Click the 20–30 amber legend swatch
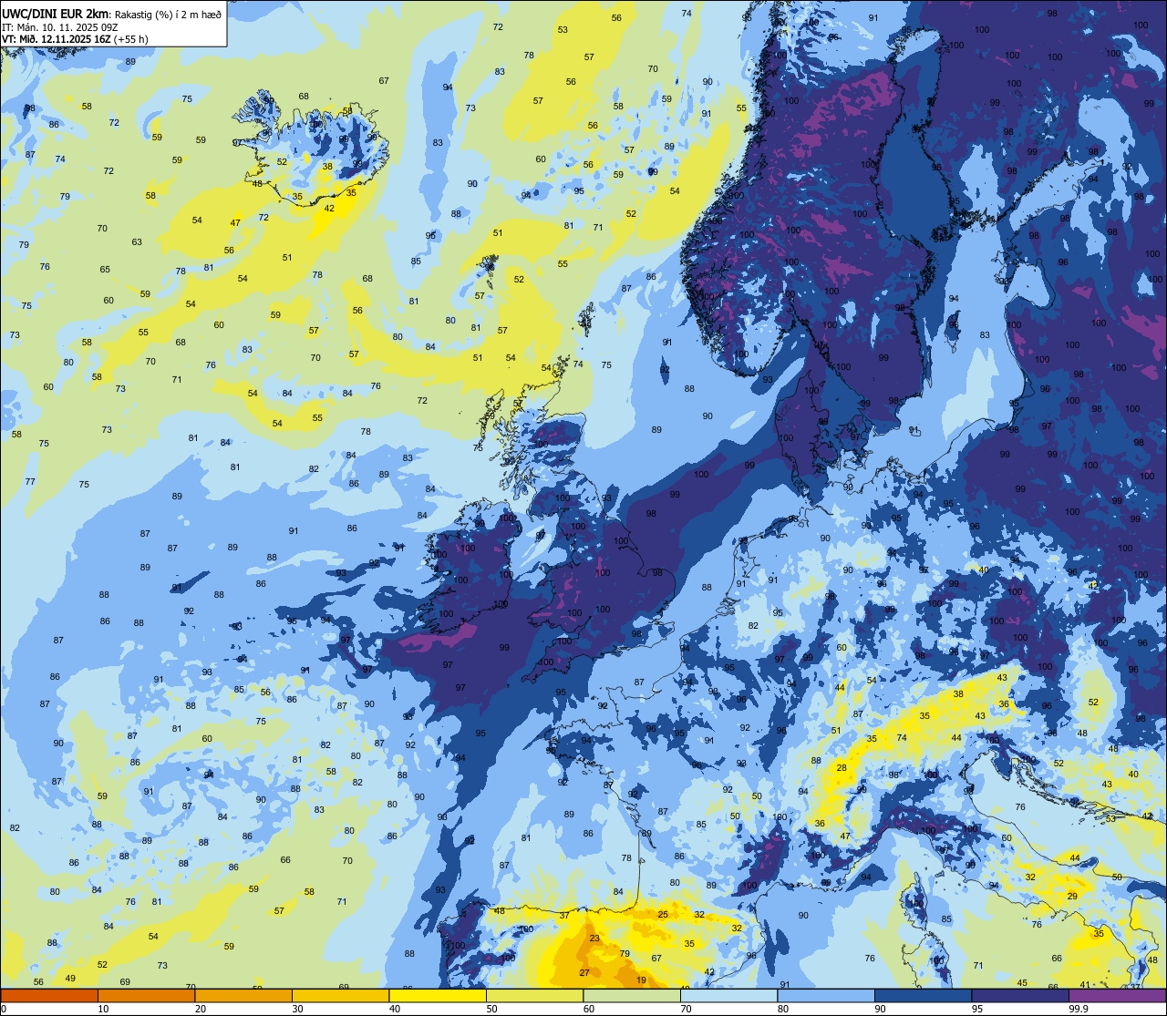 click(x=243, y=995)
